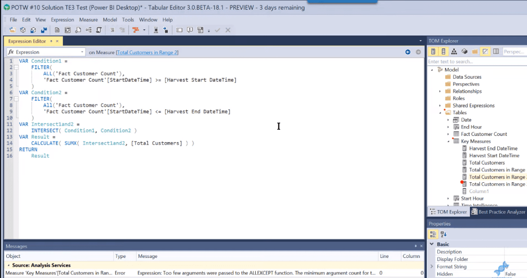Toggle pin on Expression Editor tab
Screen dimensions: 527x278
coord(51,41)
